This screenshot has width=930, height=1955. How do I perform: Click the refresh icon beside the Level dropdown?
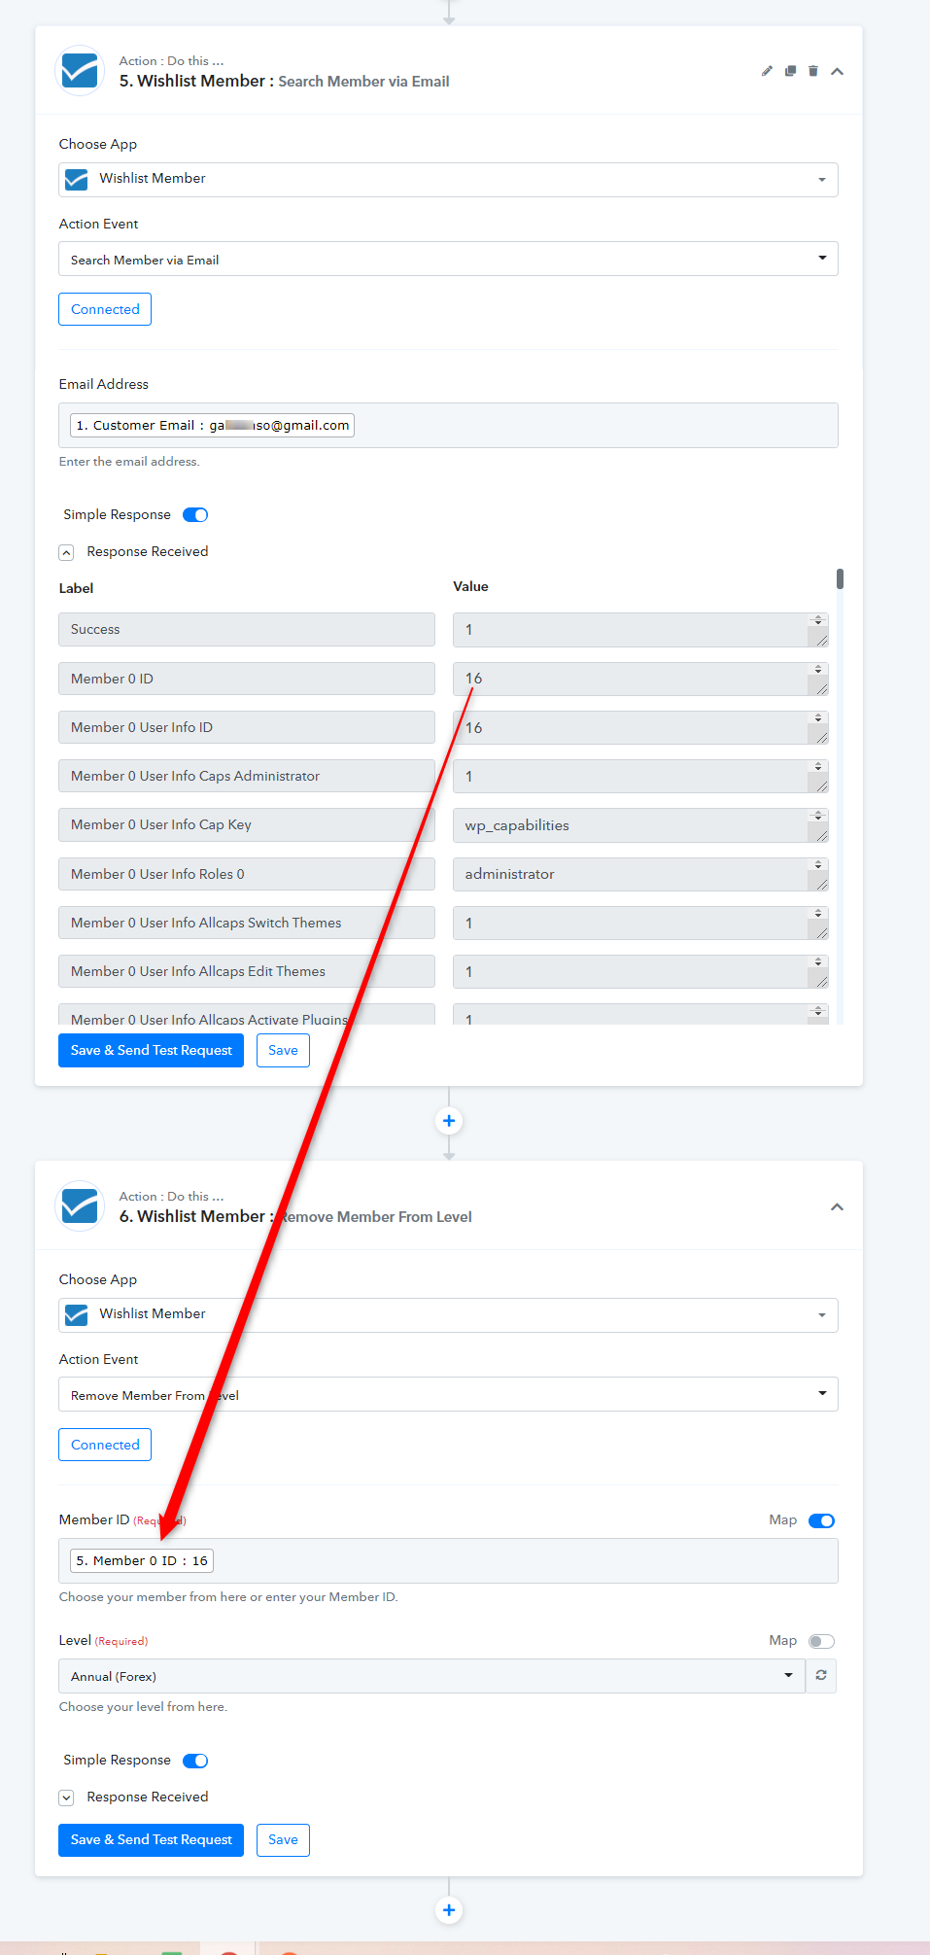click(821, 1675)
